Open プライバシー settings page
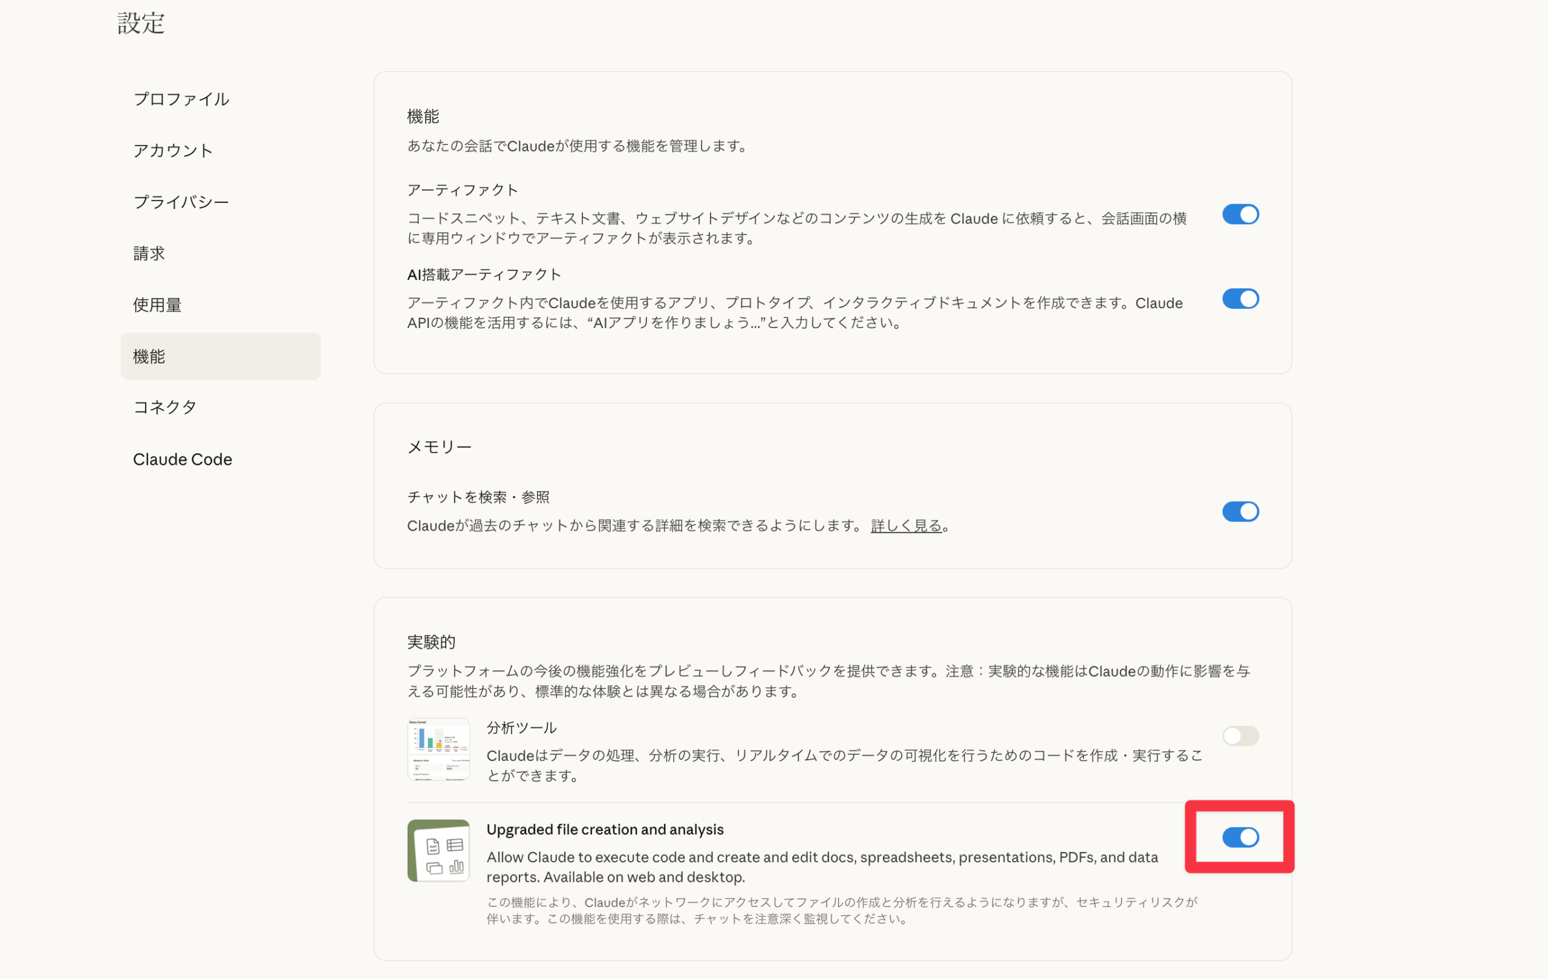Screen dimensions: 1548x979 click(181, 202)
